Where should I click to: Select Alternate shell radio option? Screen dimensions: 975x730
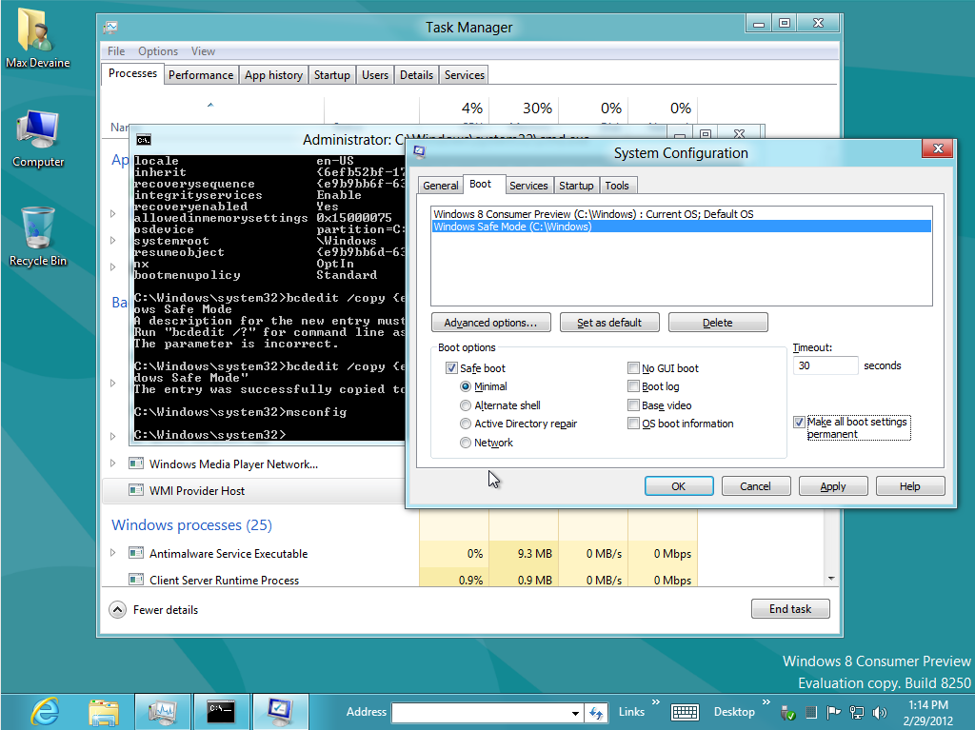tap(465, 405)
